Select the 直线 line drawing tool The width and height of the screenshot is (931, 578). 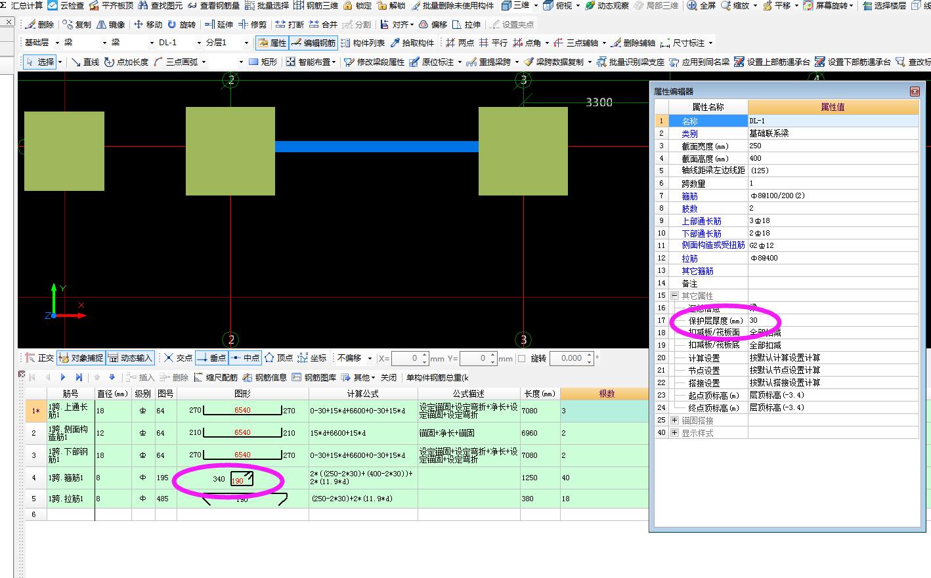[x=85, y=62]
